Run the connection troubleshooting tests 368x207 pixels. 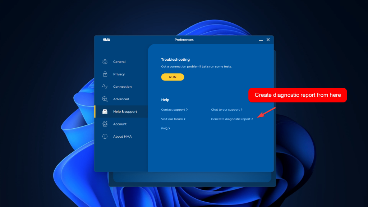click(172, 77)
